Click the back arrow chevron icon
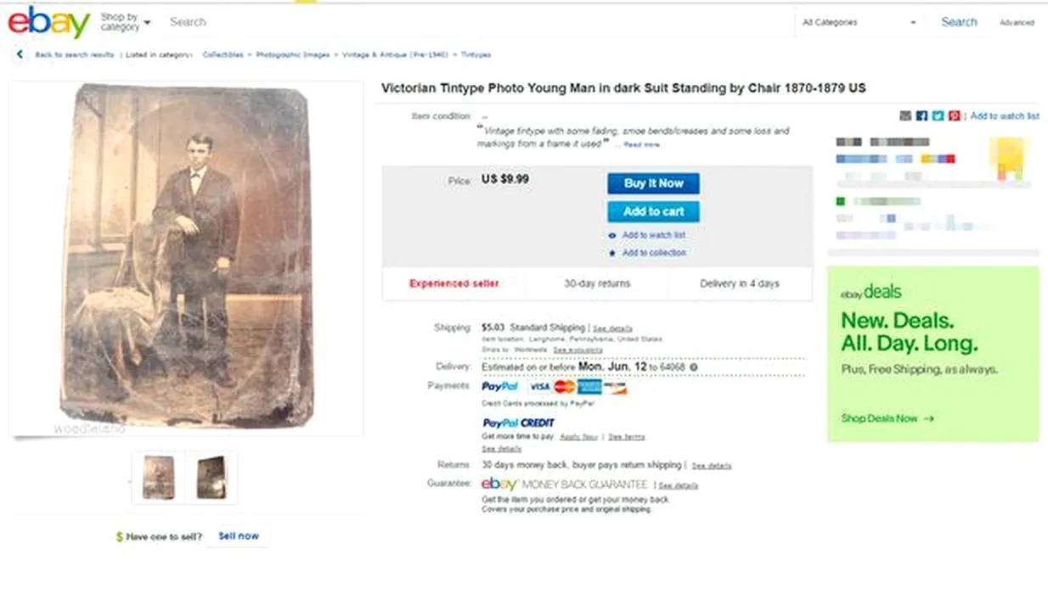 tap(20, 54)
